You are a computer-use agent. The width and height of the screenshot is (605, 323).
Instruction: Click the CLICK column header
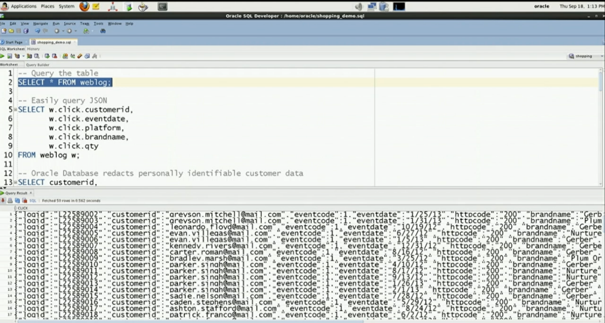23,208
